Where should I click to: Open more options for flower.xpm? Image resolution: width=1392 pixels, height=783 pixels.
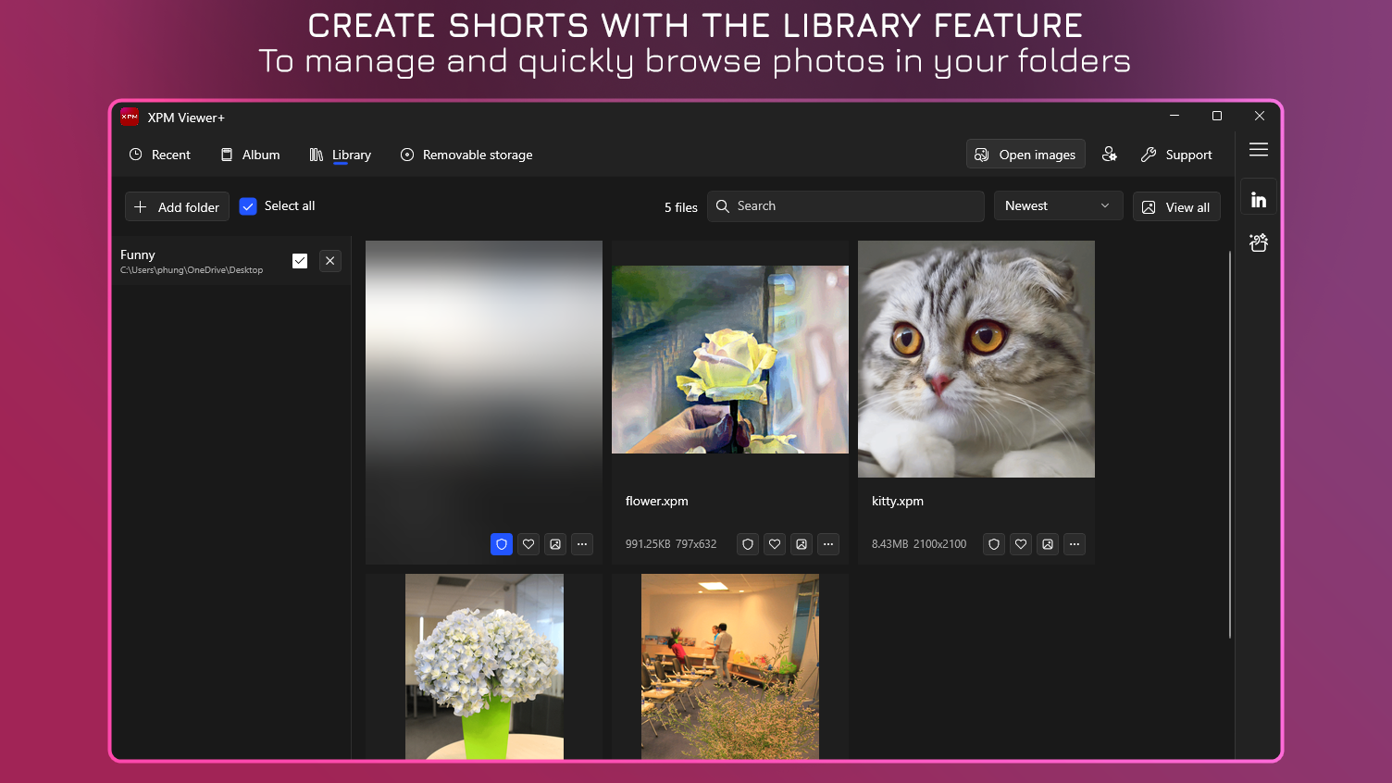828,544
